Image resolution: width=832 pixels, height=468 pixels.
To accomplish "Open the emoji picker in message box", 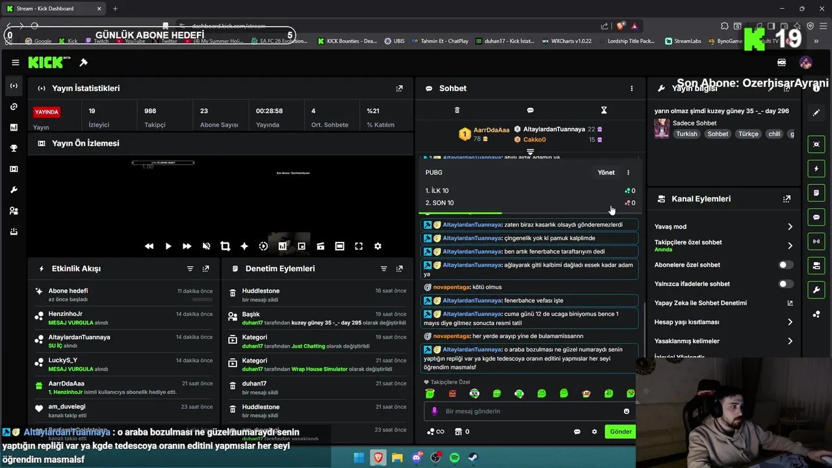I will (x=627, y=411).
